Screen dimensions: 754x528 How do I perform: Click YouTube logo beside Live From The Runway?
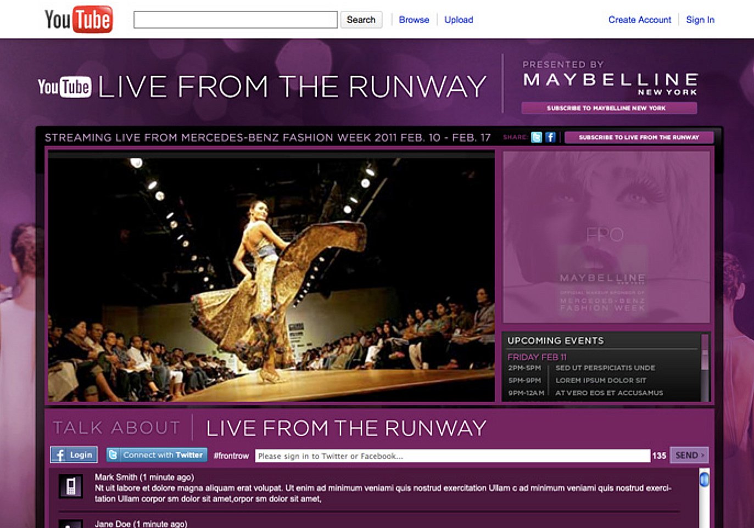[x=64, y=87]
